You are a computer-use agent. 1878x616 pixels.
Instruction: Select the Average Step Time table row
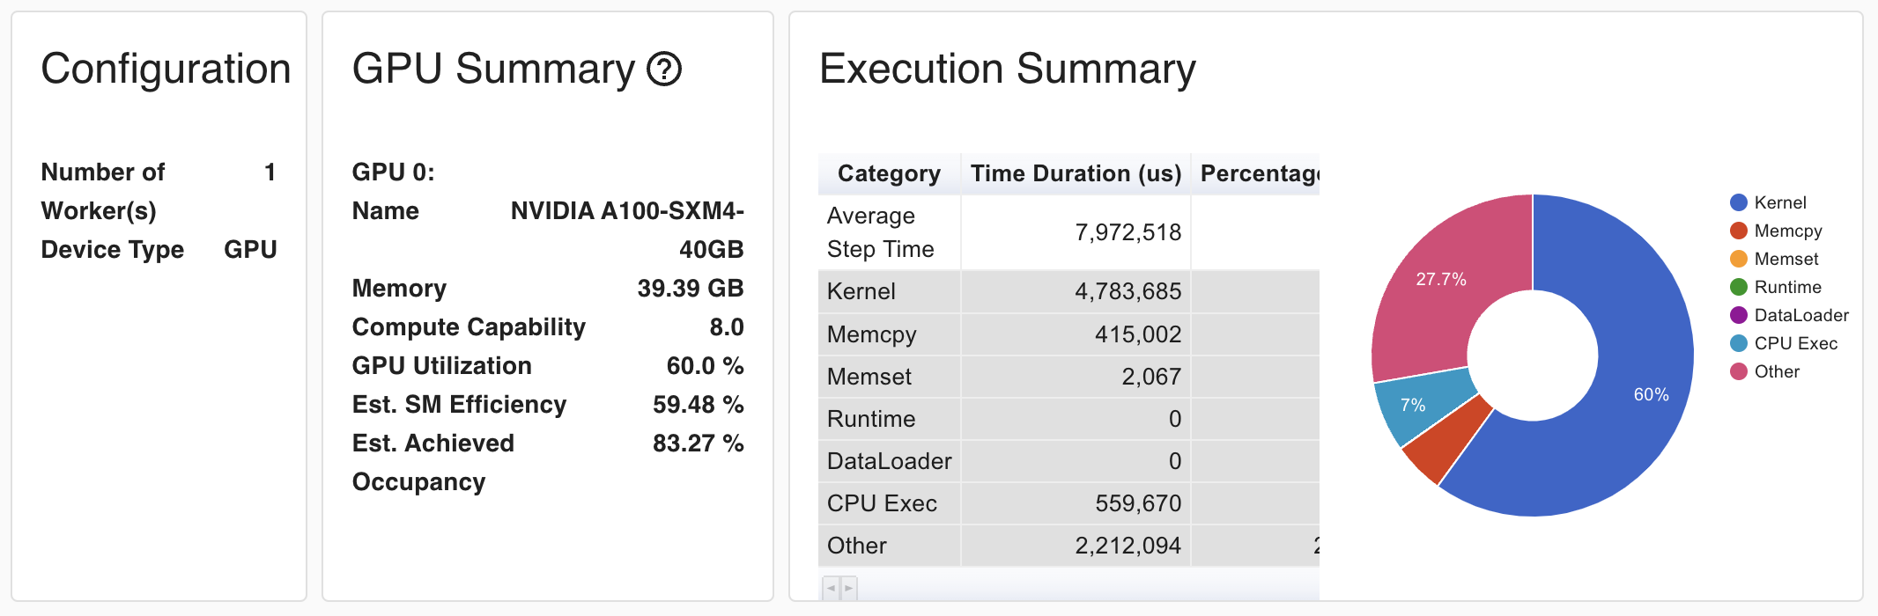coord(1004,232)
